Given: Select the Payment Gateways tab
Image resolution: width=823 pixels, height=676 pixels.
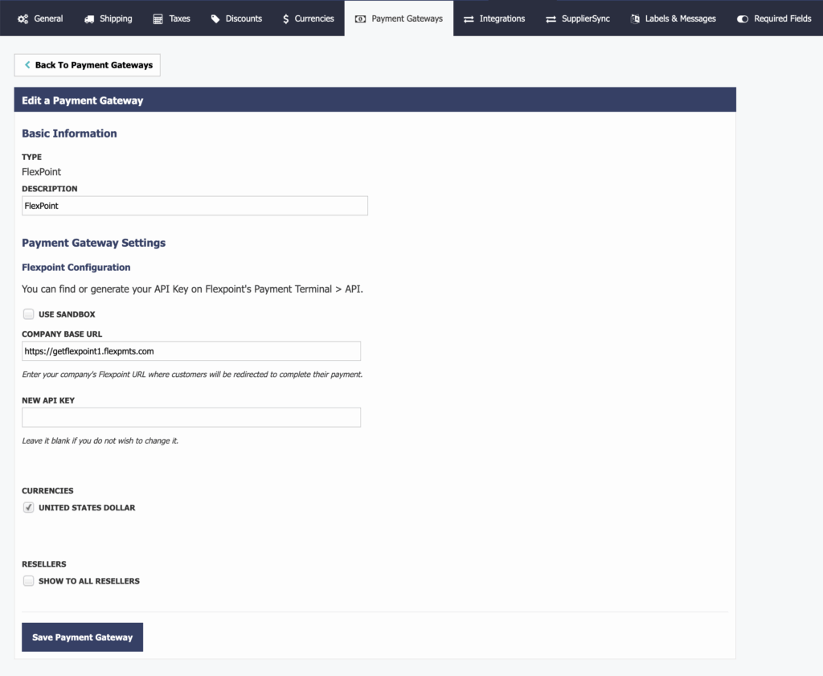Looking at the screenshot, I should [x=399, y=18].
